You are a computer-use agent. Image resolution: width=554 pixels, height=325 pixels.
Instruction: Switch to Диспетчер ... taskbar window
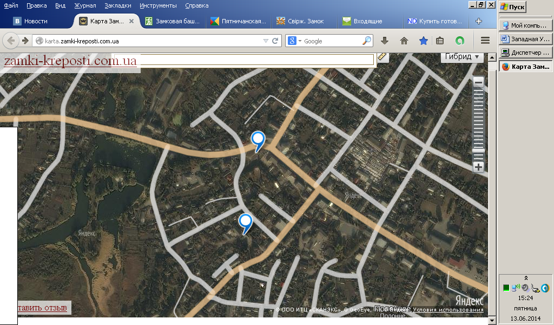[525, 53]
